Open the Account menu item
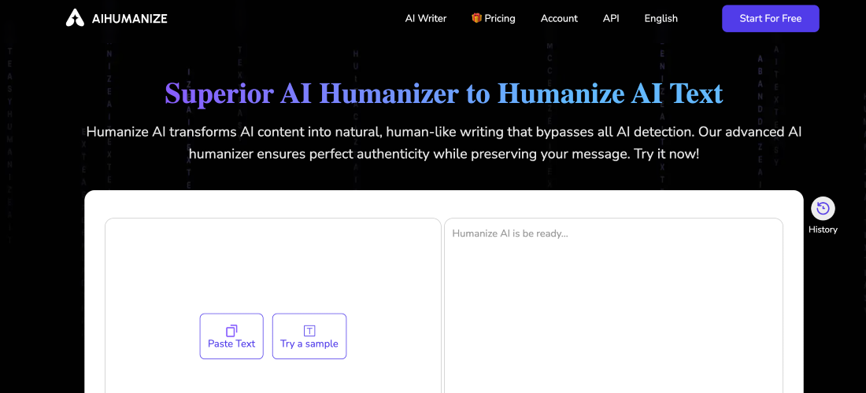This screenshot has width=866, height=393. coord(559,18)
